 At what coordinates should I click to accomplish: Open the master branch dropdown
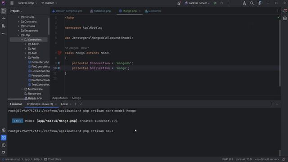point(49,3)
